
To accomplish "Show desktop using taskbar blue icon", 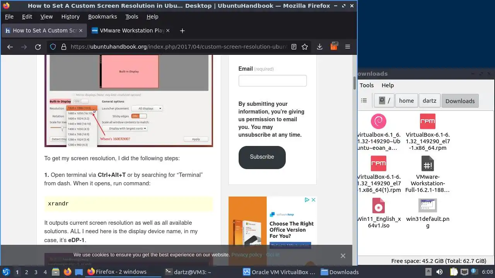I will coord(79,272).
